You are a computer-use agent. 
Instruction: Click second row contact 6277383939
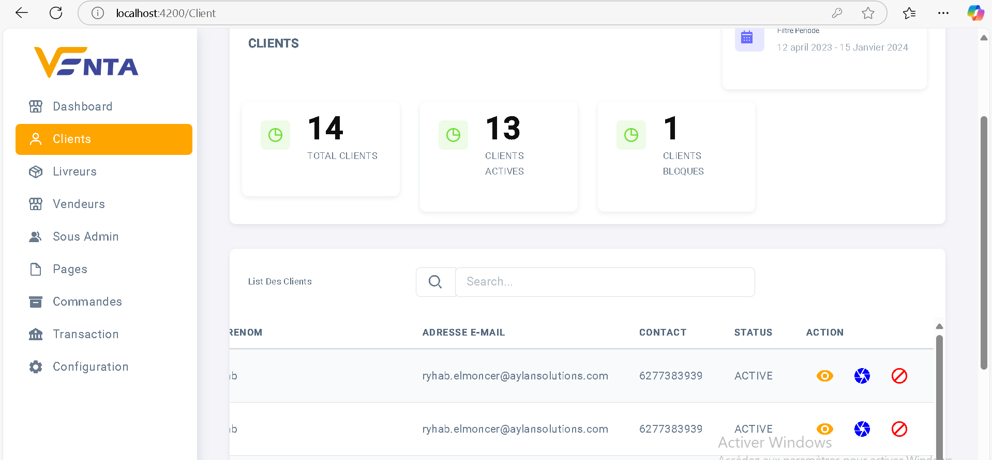(x=671, y=429)
